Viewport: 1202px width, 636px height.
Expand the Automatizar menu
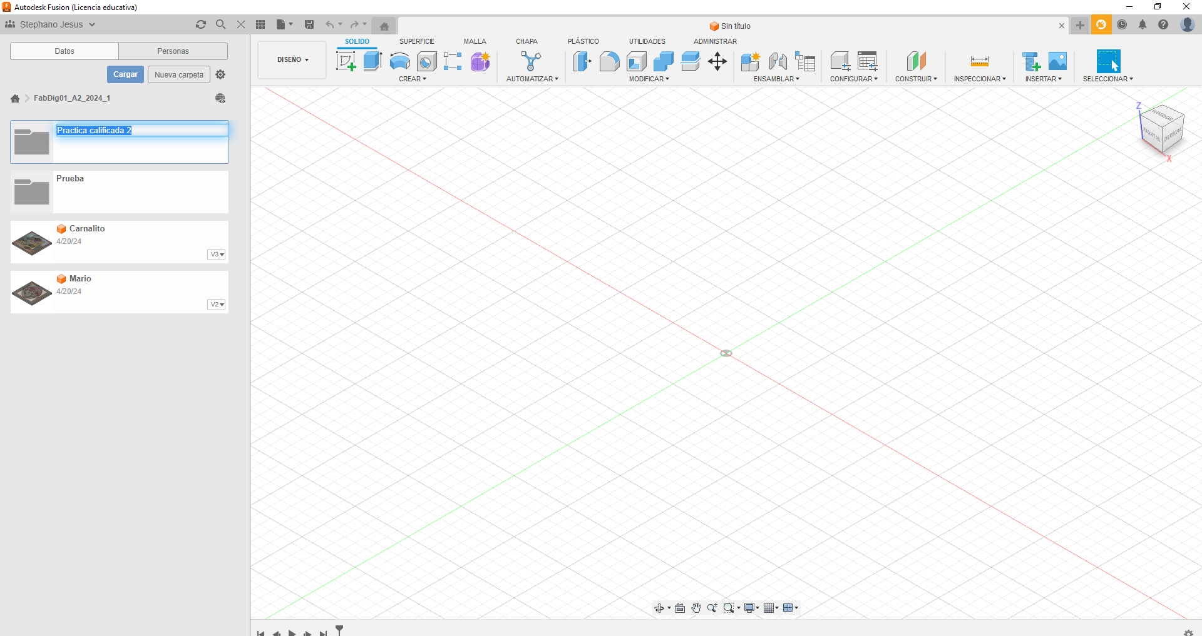[x=532, y=79]
